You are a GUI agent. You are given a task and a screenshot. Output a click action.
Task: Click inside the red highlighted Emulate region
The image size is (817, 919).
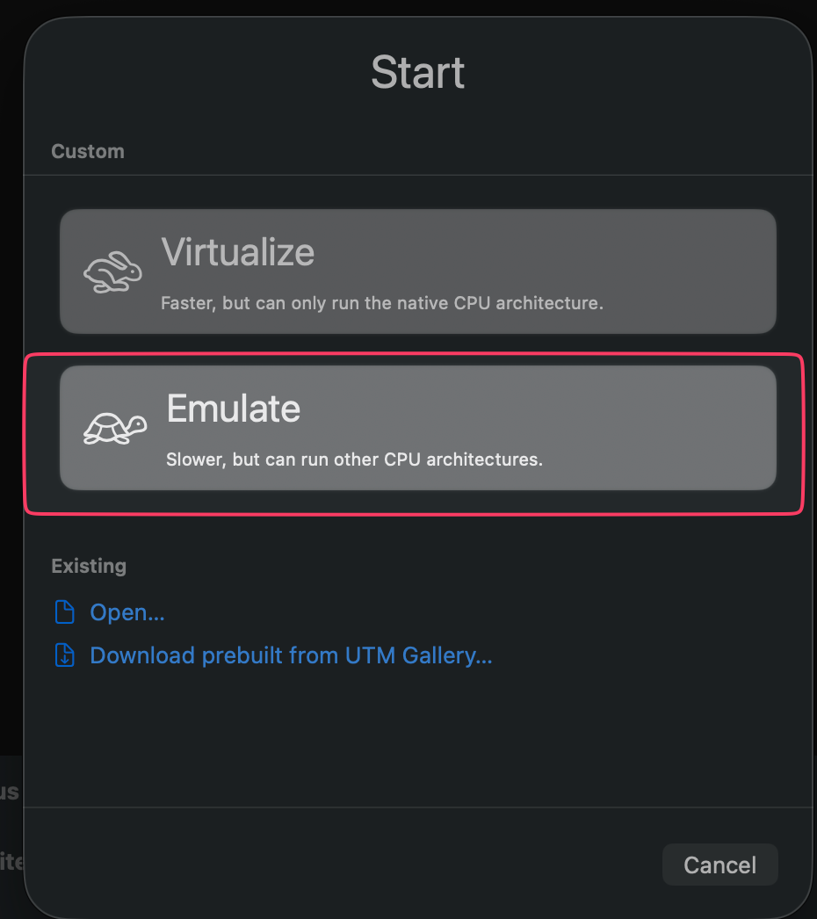[x=417, y=427]
